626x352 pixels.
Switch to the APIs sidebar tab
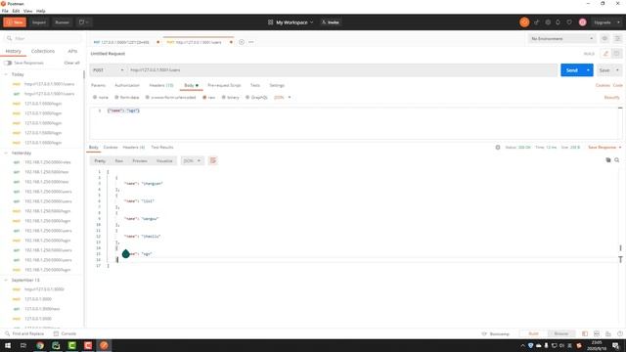click(x=72, y=51)
